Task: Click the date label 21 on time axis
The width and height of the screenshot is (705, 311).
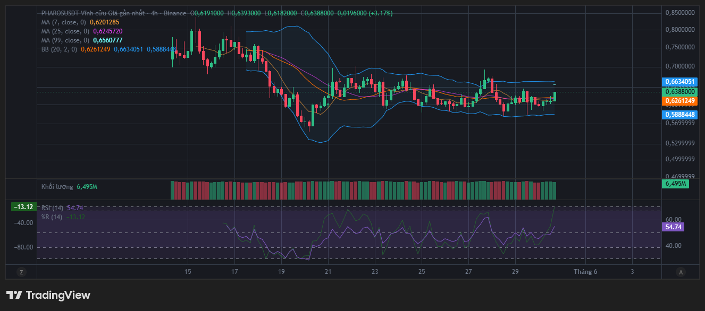Action: click(328, 272)
